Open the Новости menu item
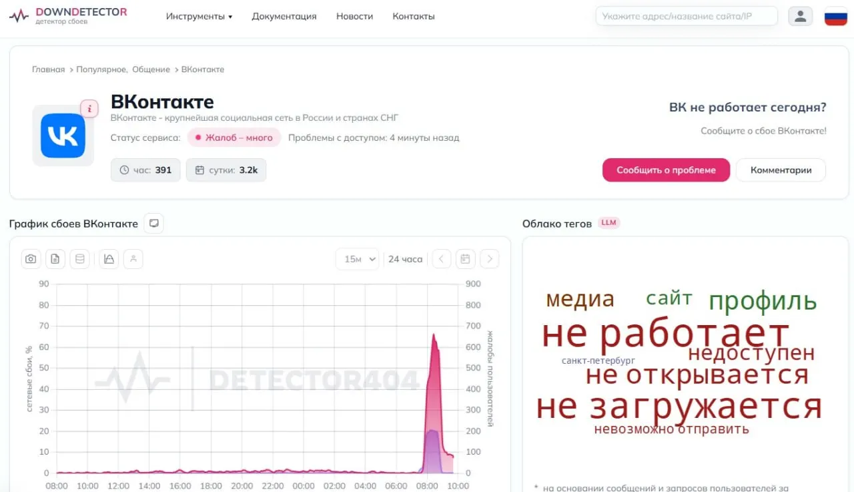This screenshot has height=492, width=854. pos(355,16)
